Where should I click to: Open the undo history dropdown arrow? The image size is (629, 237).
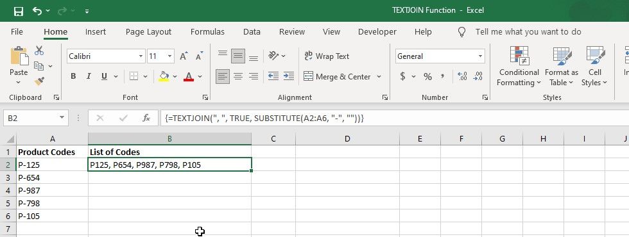click(48, 12)
